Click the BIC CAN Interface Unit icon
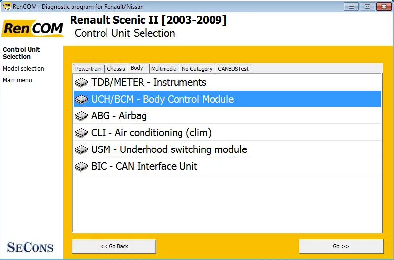Image resolution: width=394 pixels, height=260 pixels. [81, 166]
